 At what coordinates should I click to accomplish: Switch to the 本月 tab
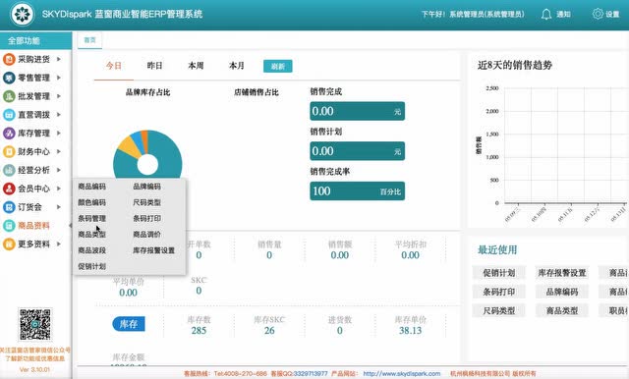237,66
